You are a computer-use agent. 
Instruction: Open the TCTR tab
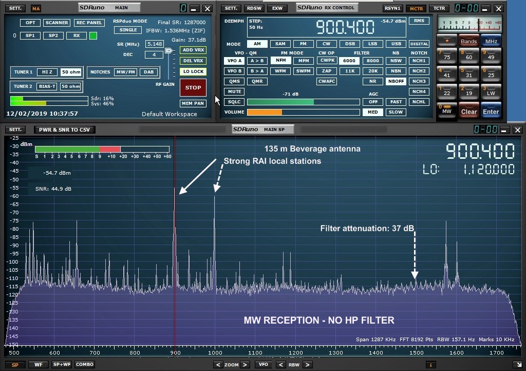pos(439,8)
